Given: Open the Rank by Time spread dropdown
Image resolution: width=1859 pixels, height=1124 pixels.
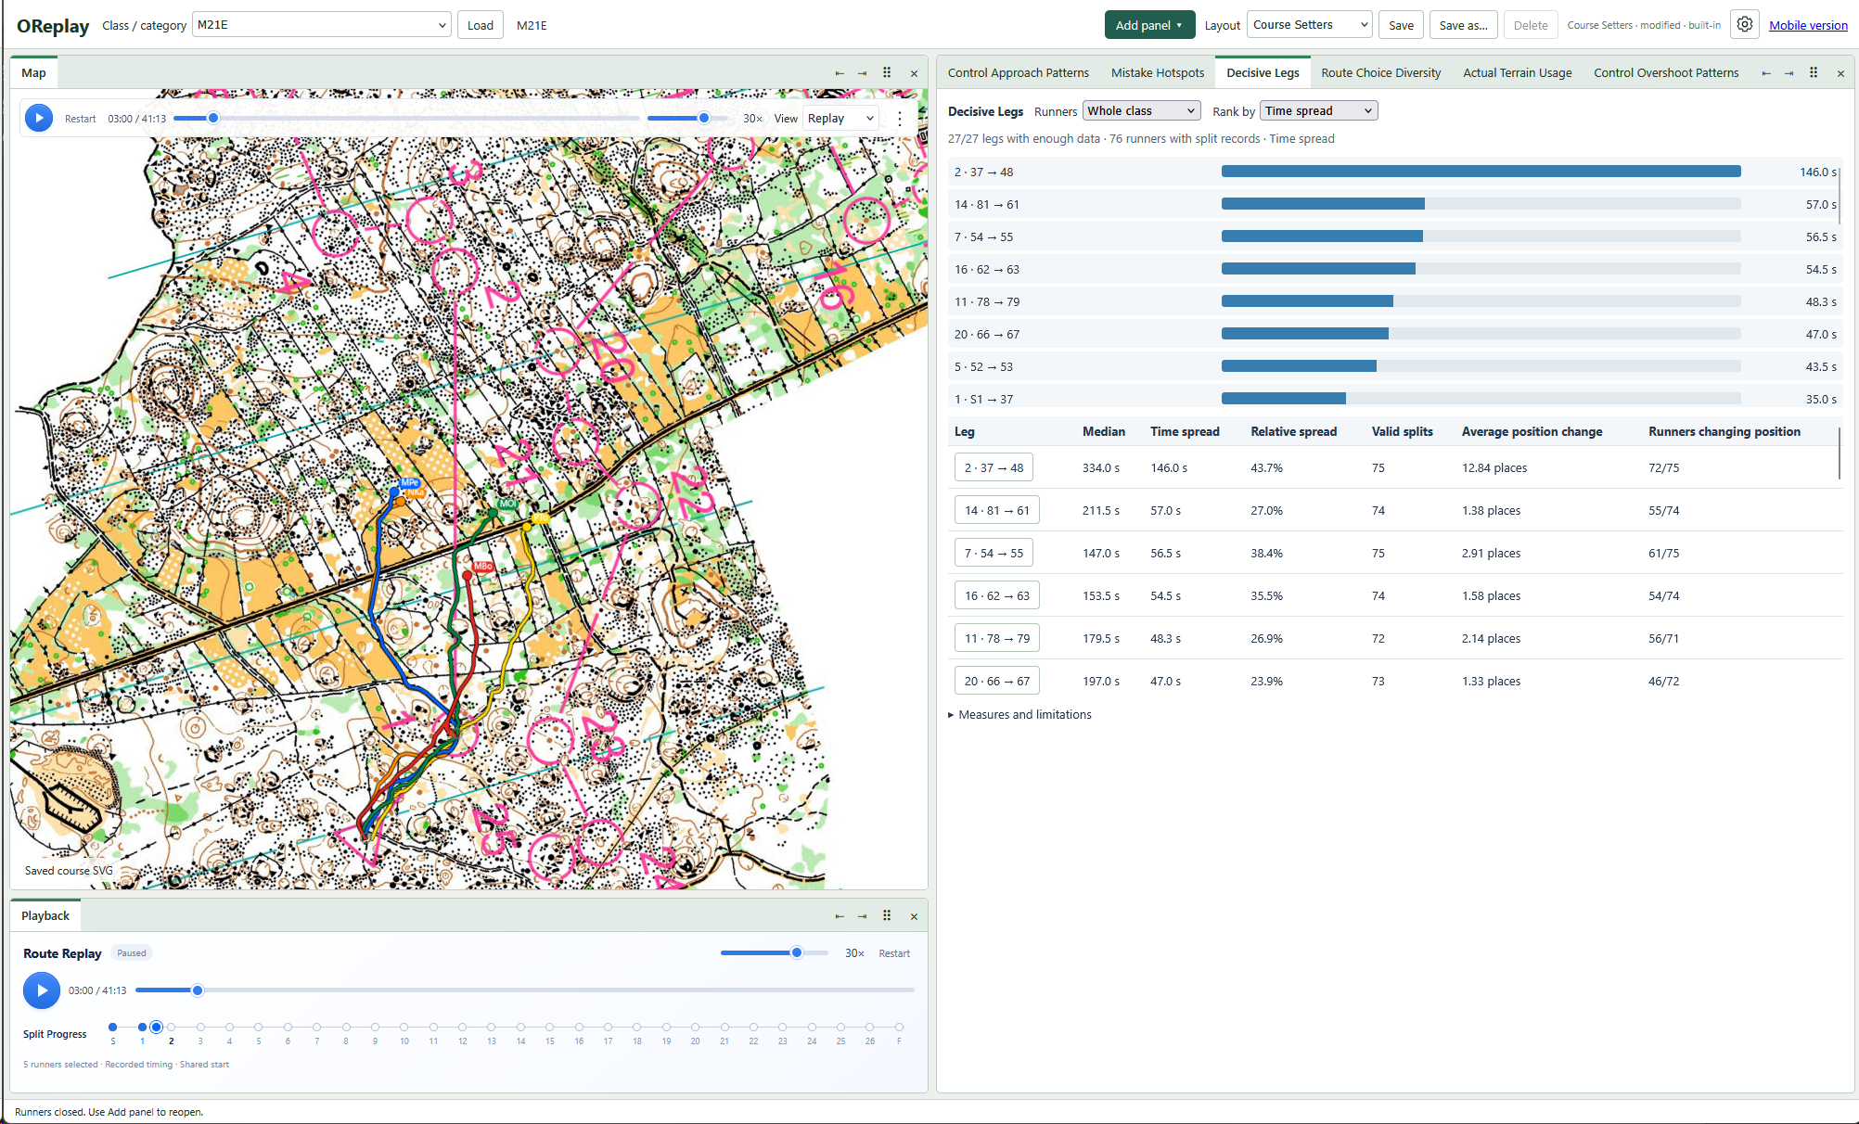Looking at the screenshot, I should pyautogui.click(x=1318, y=110).
